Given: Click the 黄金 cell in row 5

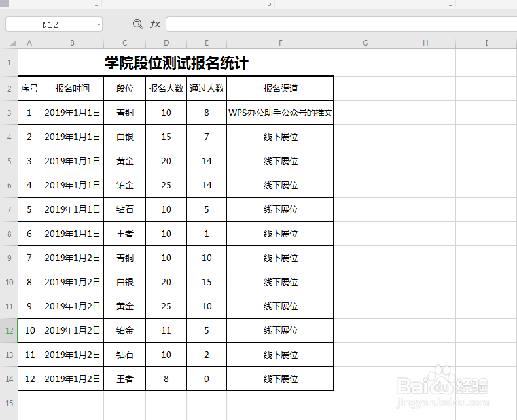Looking at the screenshot, I should [124, 161].
